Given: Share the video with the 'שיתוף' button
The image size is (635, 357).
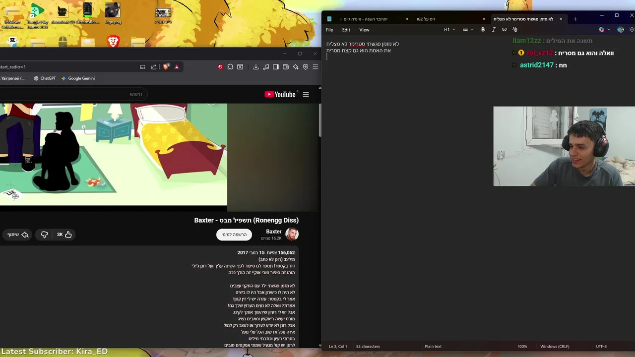Looking at the screenshot, I should pyautogui.click(x=18, y=235).
